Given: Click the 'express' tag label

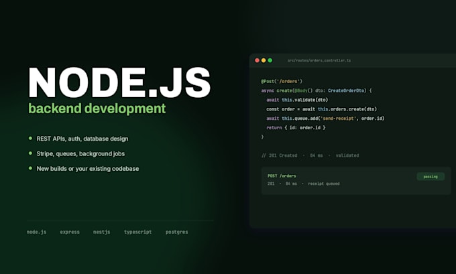Looking at the screenshot, I should [70, 232].
